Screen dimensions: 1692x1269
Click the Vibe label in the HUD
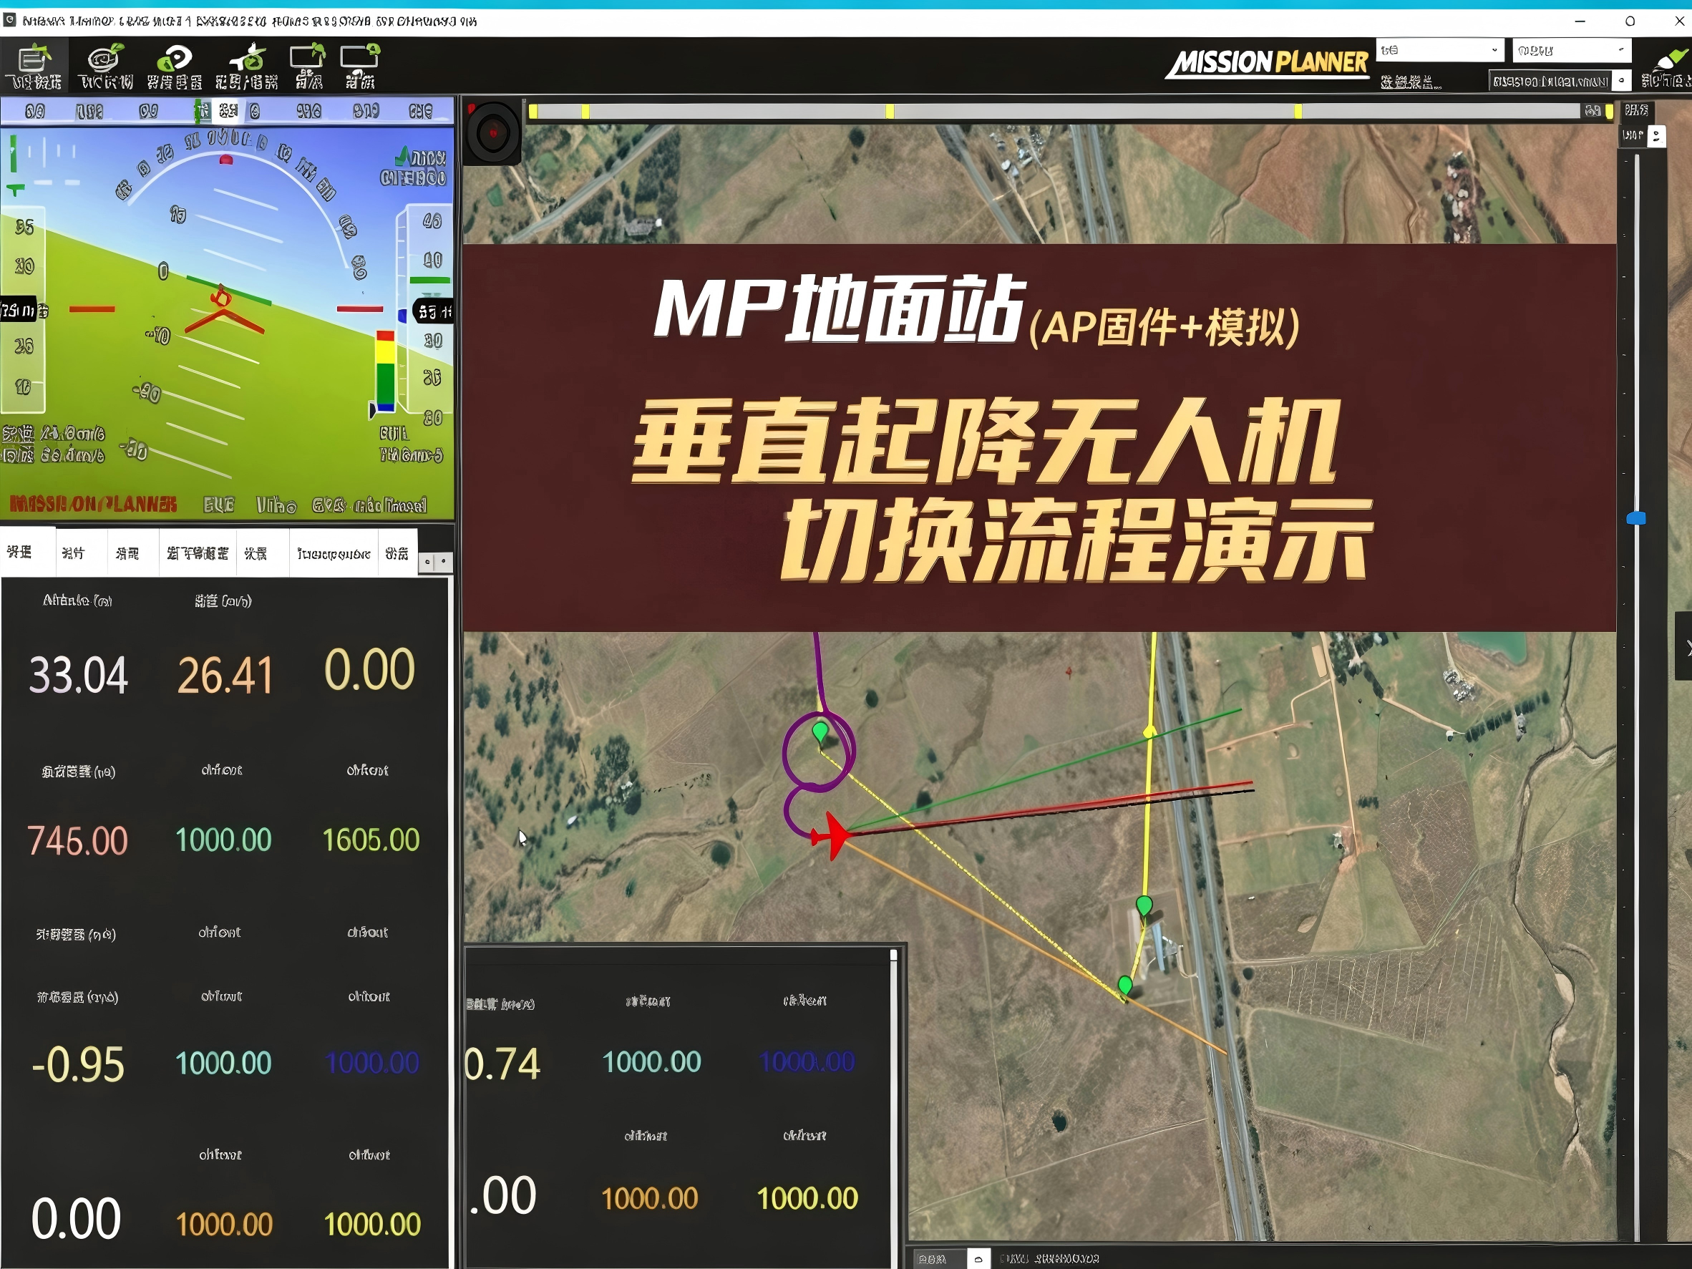276,505
